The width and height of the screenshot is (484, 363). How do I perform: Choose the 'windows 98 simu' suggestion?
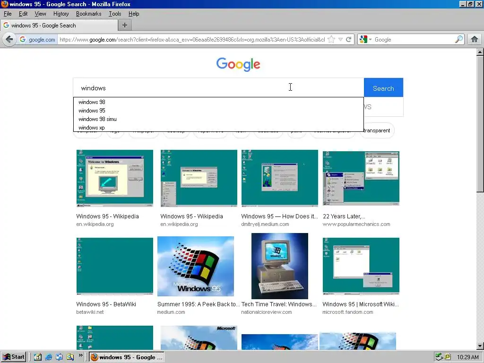coord(218,119)
